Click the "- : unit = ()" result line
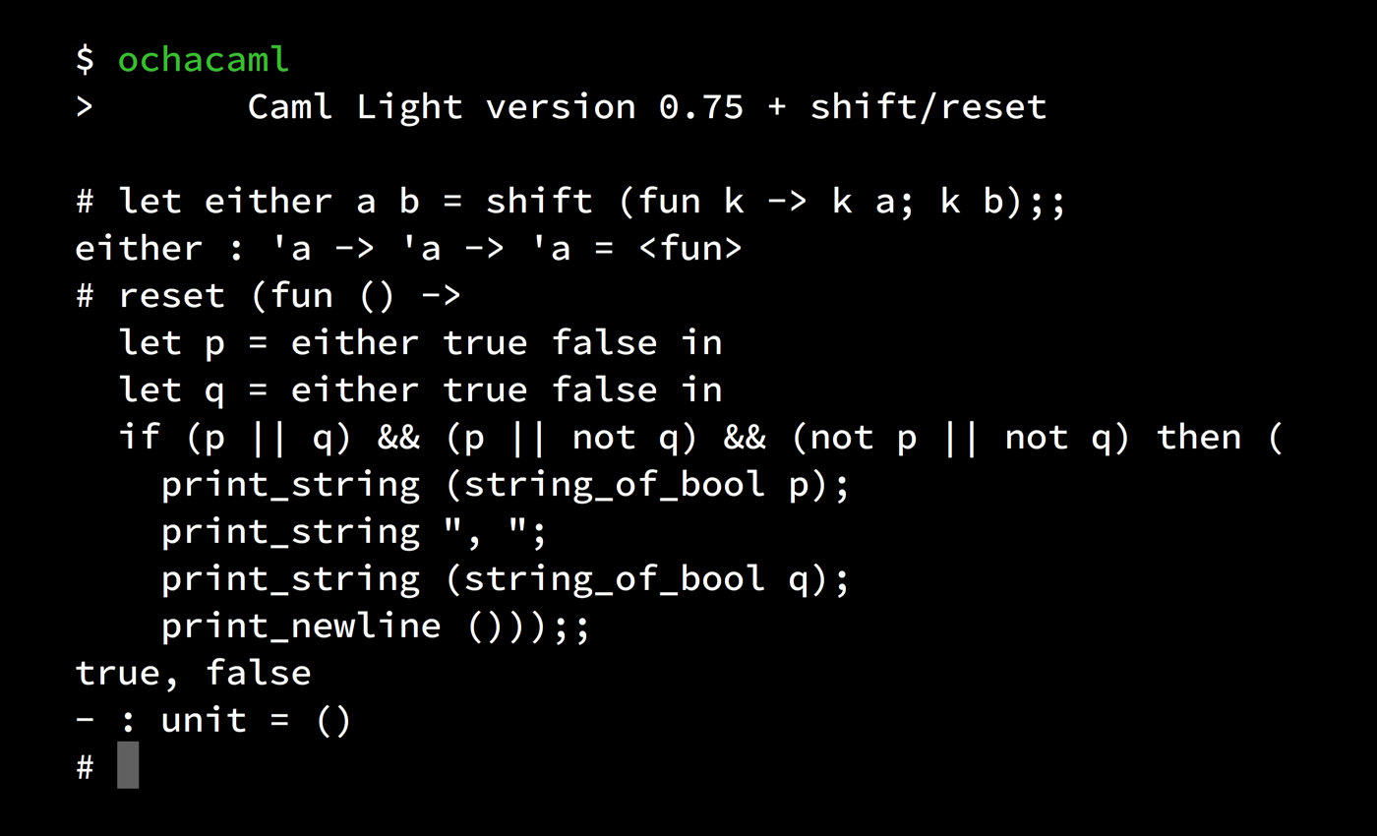This screenshot has width=1377, height=836. coord(213,720)
